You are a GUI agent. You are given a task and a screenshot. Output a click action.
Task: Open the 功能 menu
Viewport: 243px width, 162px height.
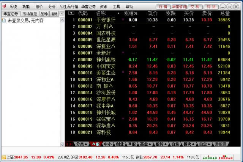point(26,7)
